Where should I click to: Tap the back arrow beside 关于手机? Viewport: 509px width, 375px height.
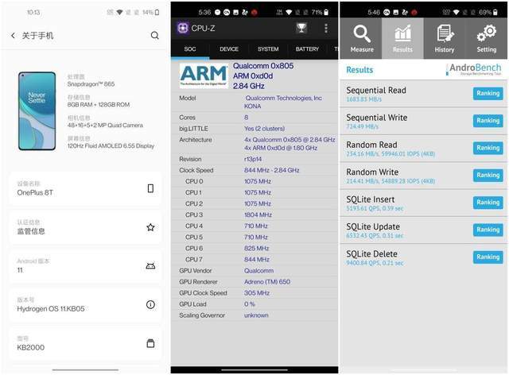[x=13, y=36]
